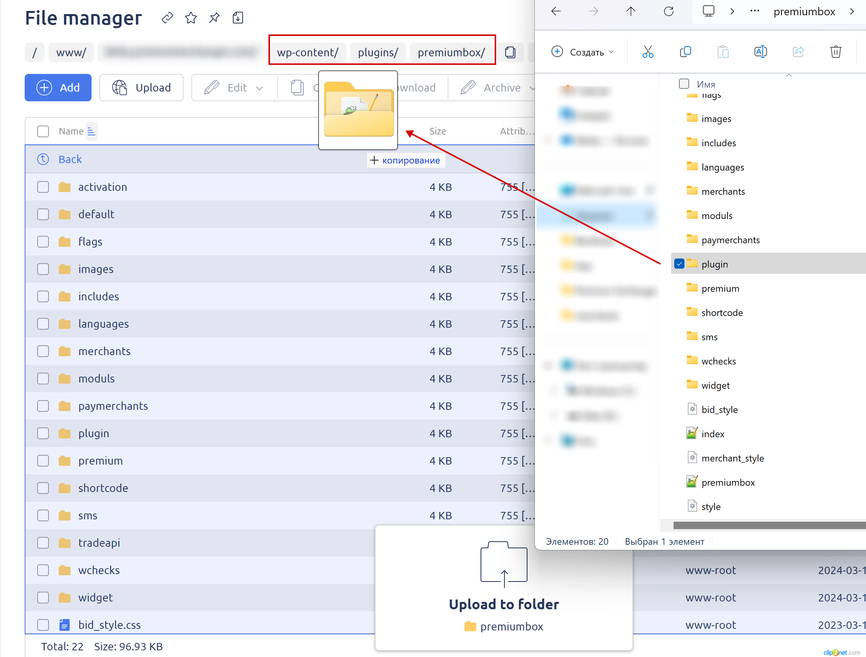Click the star favorite icon in header

(191, 18)
